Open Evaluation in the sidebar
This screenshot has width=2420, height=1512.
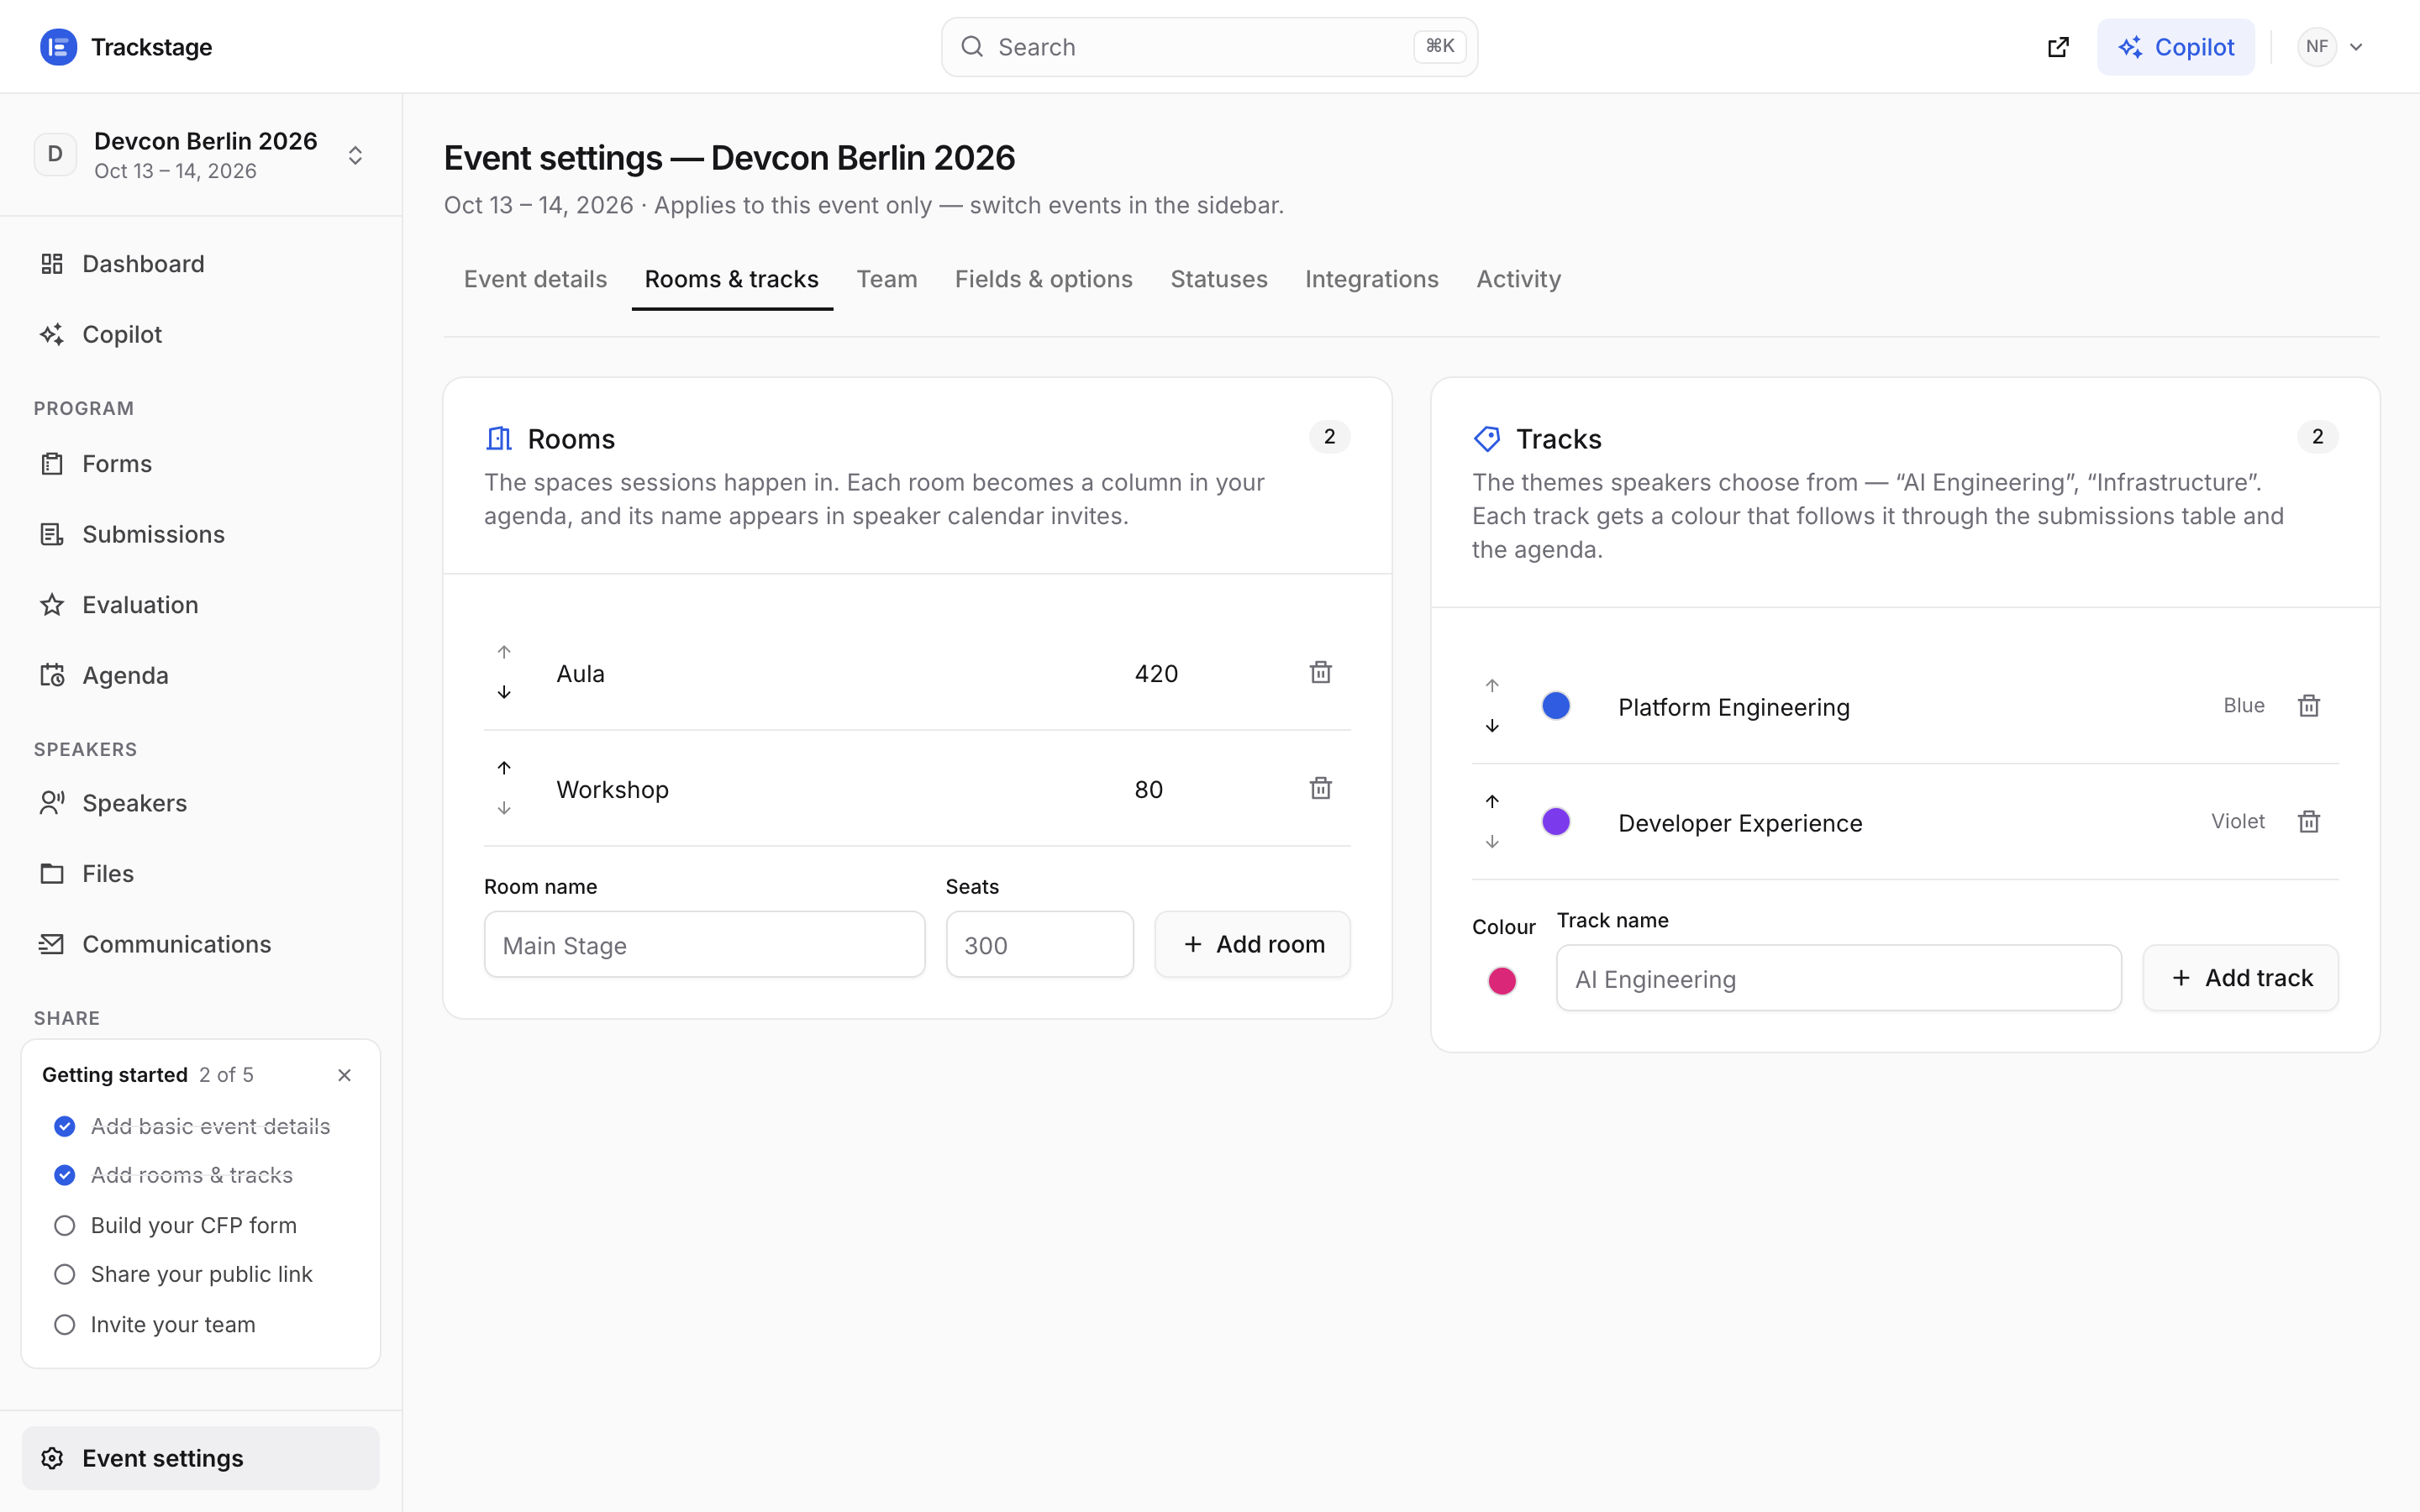[x=200, y=605]
